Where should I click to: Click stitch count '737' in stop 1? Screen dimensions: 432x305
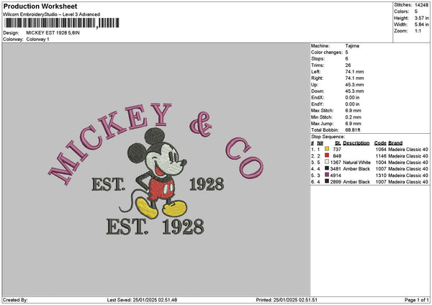337,149
